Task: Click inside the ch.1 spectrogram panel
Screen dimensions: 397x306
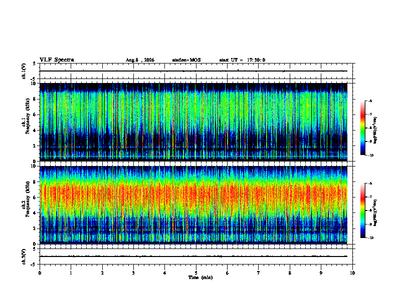Action: click(x=193, y=122)
